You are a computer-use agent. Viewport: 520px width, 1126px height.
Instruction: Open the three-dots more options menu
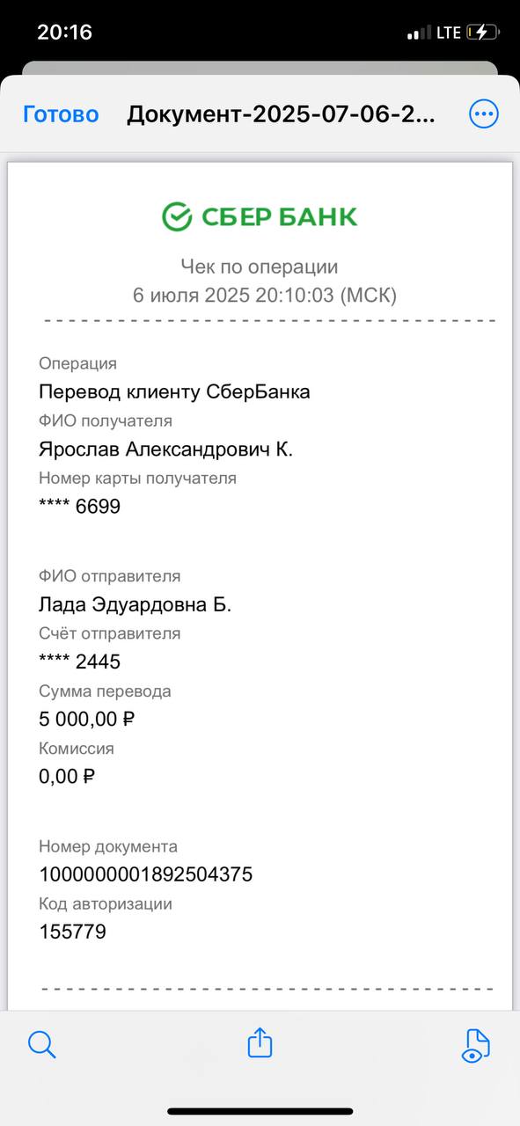[484, 114]
